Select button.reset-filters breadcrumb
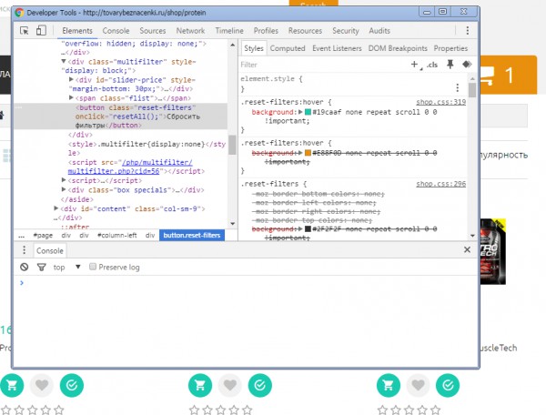 coord(192,236)
